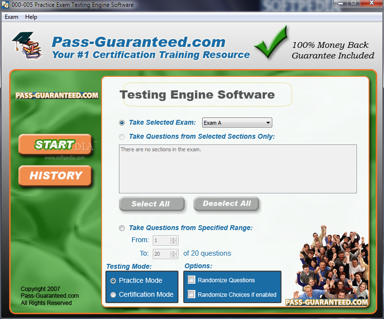Click the '100% Money Back' text
The image size is (384, 319).
click(x=330, y=45)
